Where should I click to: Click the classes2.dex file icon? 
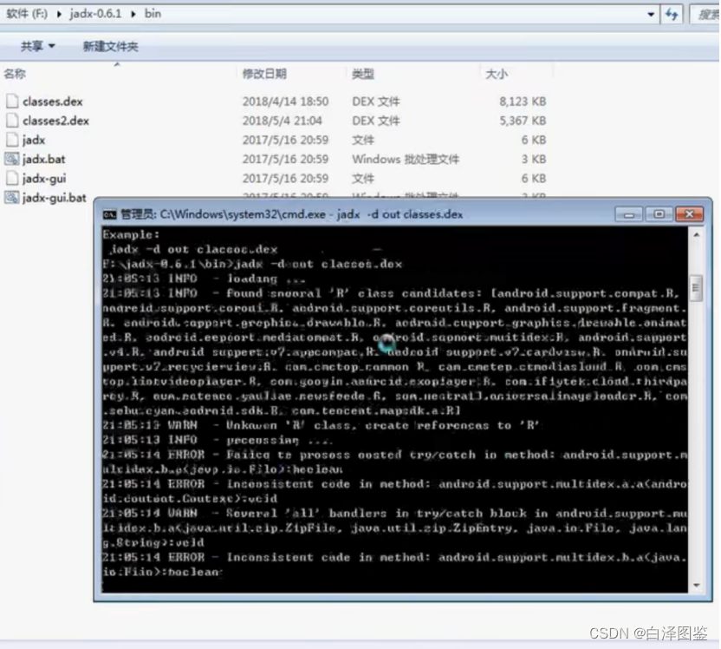point(12,121)
